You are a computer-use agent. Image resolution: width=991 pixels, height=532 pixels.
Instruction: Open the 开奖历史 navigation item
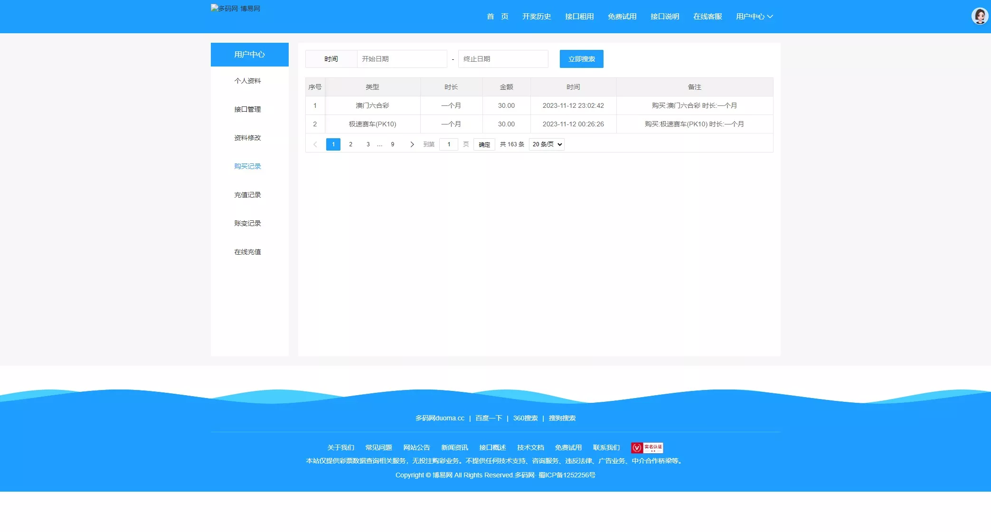click(536, 16)
